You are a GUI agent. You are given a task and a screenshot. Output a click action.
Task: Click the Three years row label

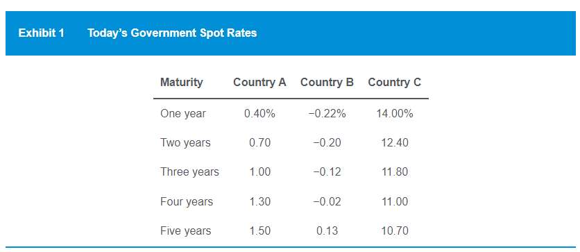point(189,172)
